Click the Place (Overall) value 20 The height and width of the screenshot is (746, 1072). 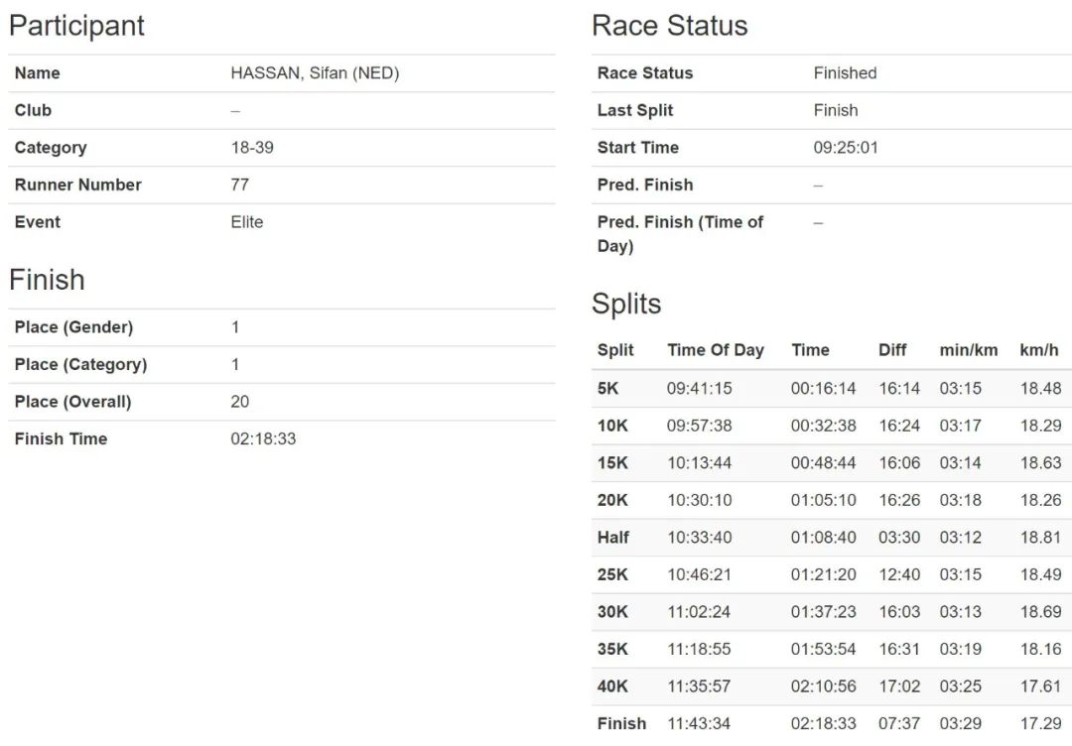click(240, 402)
